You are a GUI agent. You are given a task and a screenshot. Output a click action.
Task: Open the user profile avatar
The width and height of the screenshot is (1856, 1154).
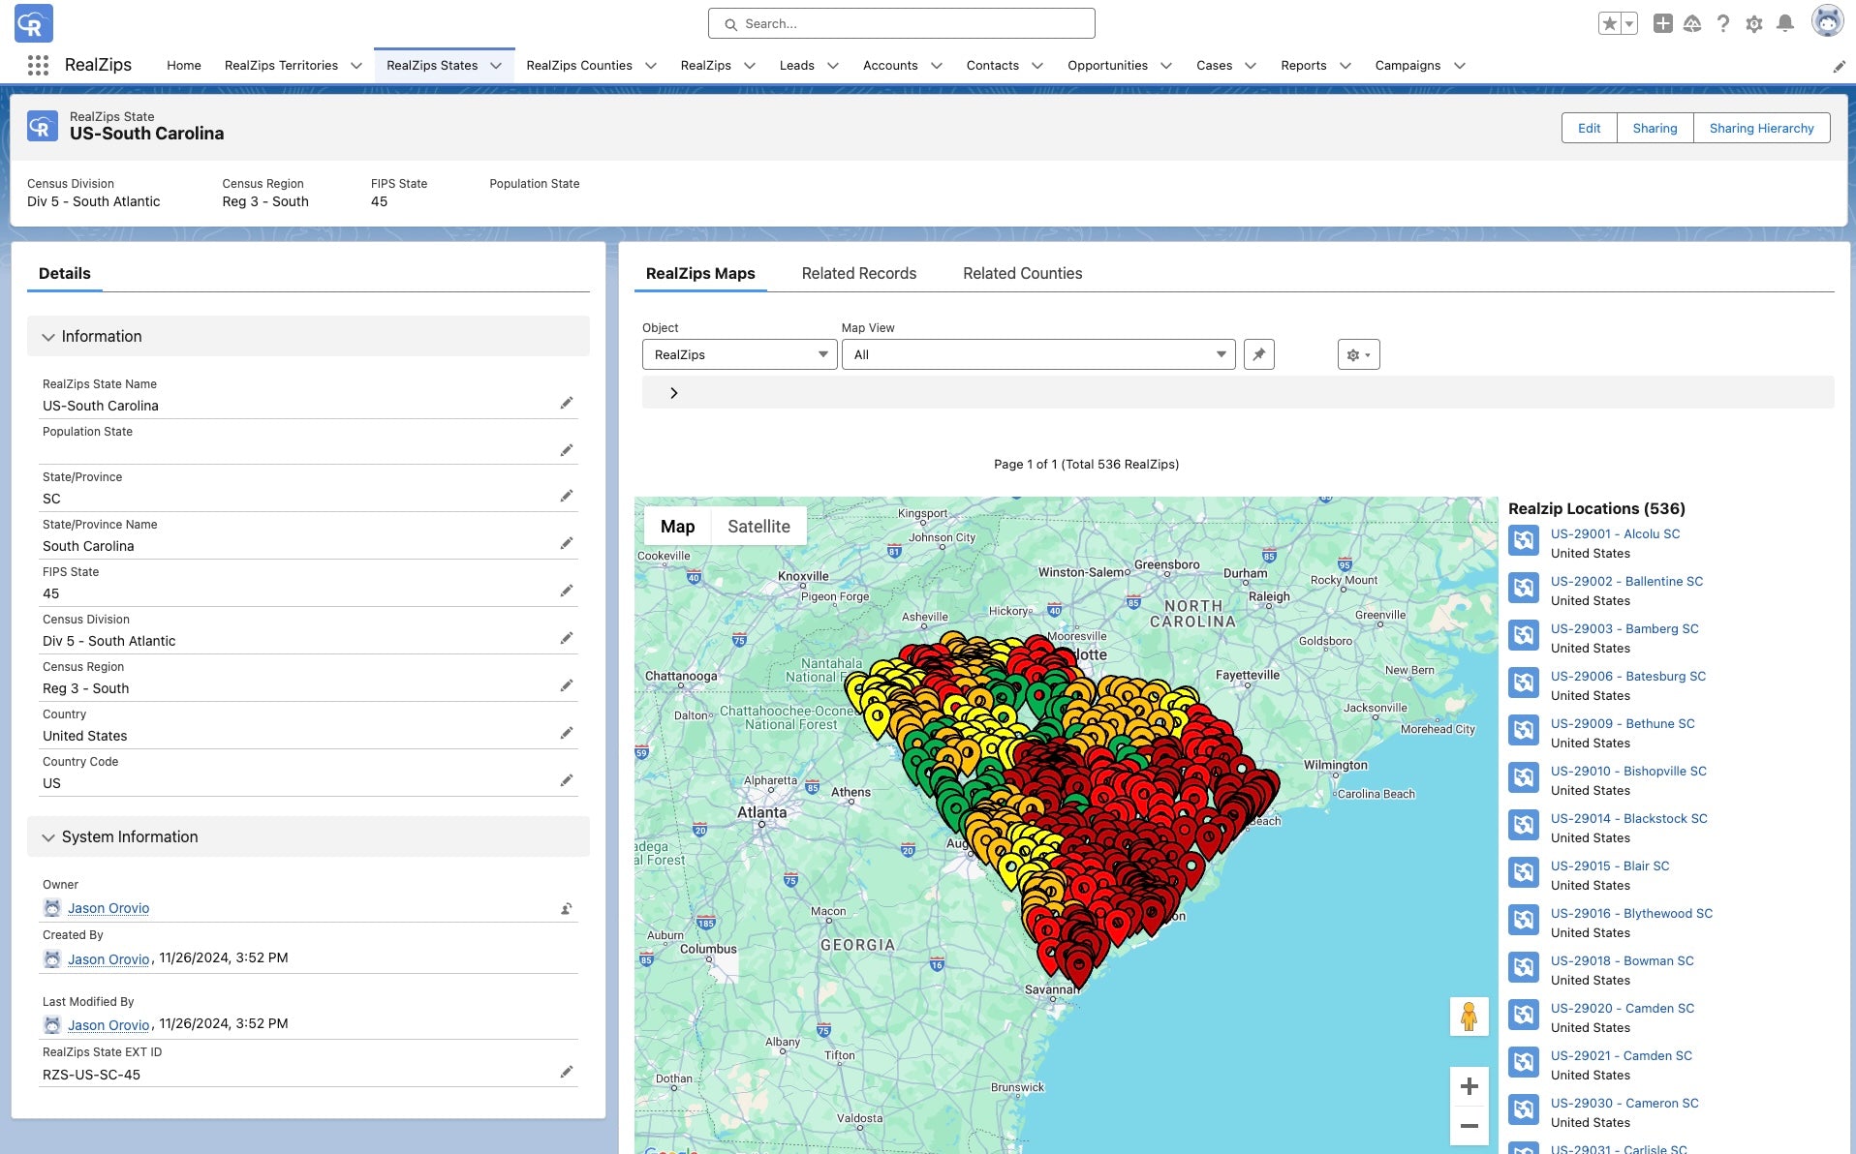click(x=1827, y=21)
